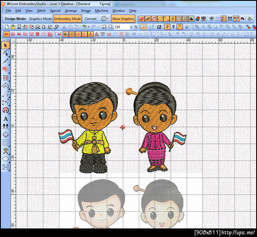The image size is (257, 237).
Task: Open the Edit menu
Action: click(x=18, y=11)
